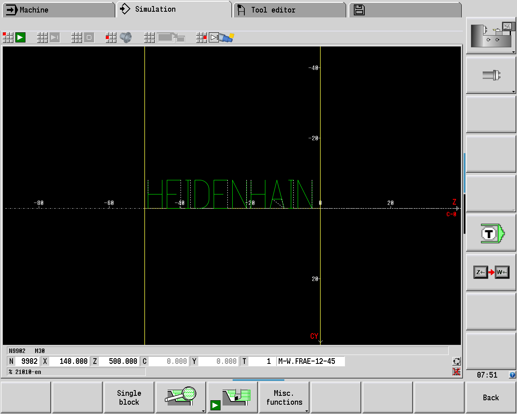517x414 pixels.
Task: Click the HEIDENHAIN engraving contour in simulation view
Action: [230, 194]
